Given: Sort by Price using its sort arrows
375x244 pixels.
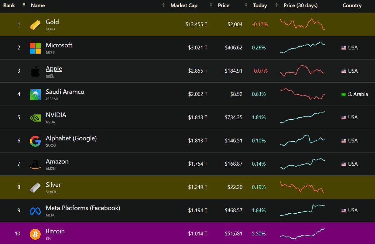Looking at the screenshot, I should click(246, 5).
